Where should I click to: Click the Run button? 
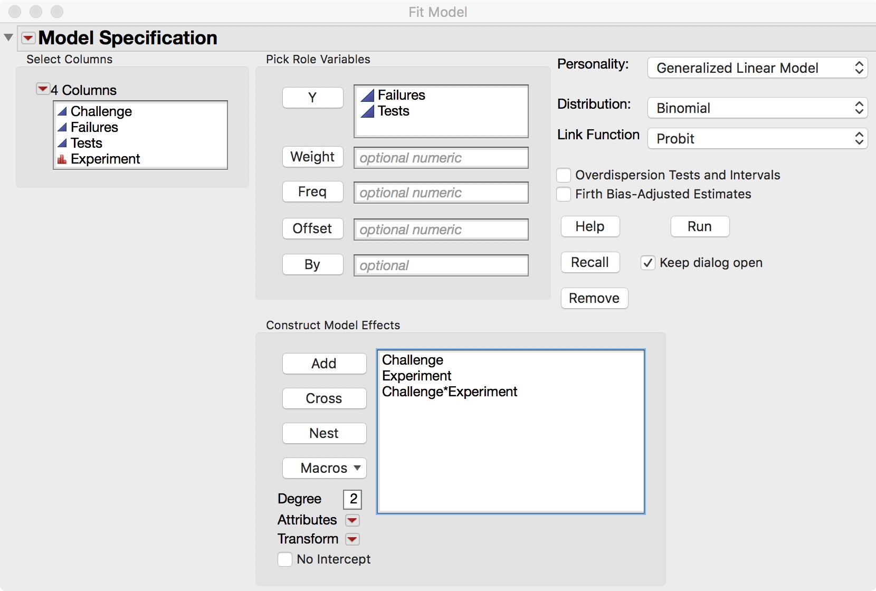point(699,226)
